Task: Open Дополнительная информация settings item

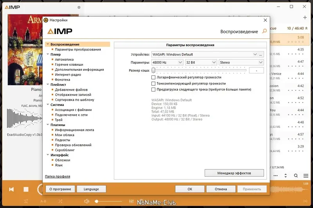Action: pyautogui.click(x=79, y=70)
